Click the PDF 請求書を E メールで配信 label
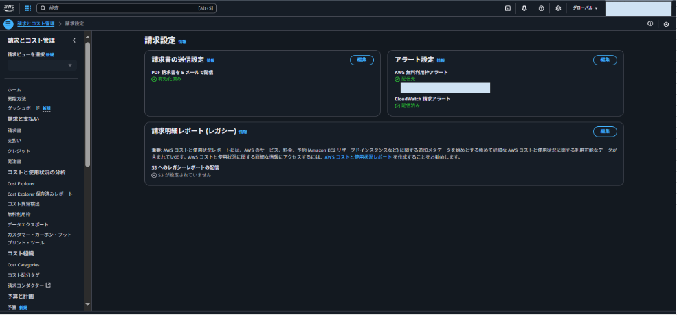 pyautogui.click(x=182, y=72)
